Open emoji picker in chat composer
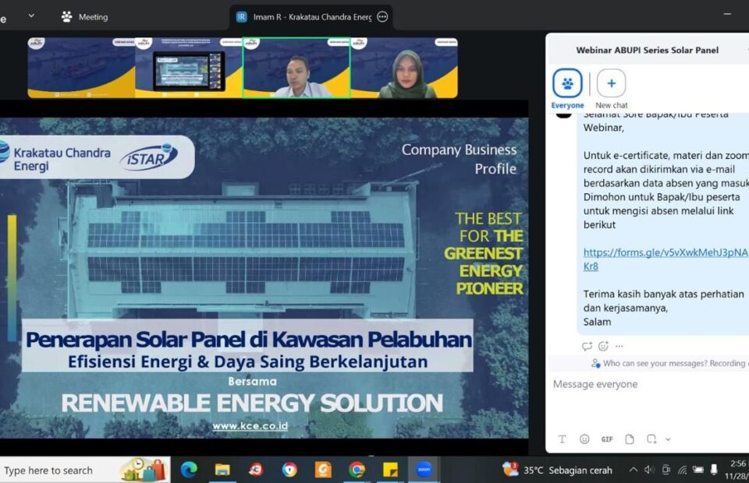Viewport: 749px width, 483px height. [584, 439]
